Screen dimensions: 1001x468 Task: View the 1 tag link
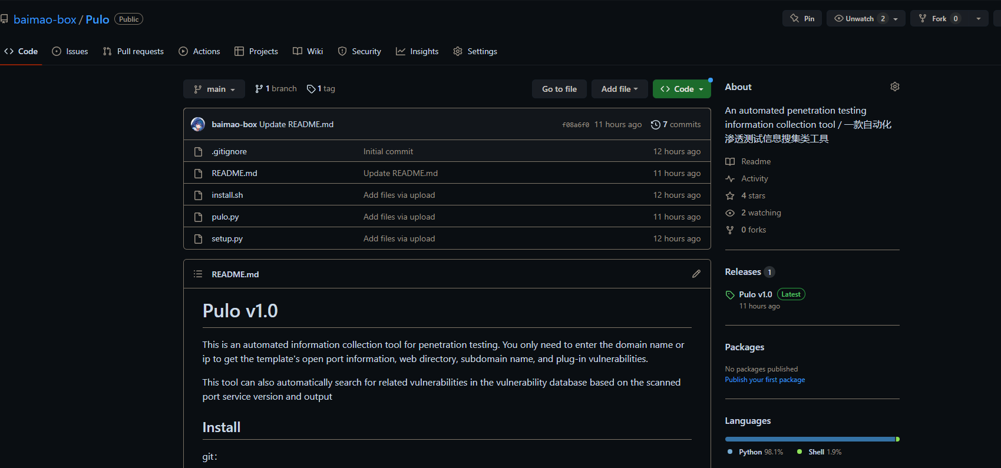pyautogui.click(x=321, y=89)
